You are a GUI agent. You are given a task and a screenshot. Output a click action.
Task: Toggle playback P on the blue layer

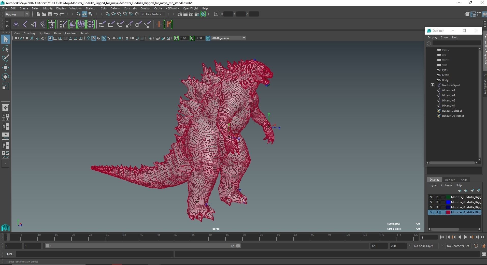(437, 202)
